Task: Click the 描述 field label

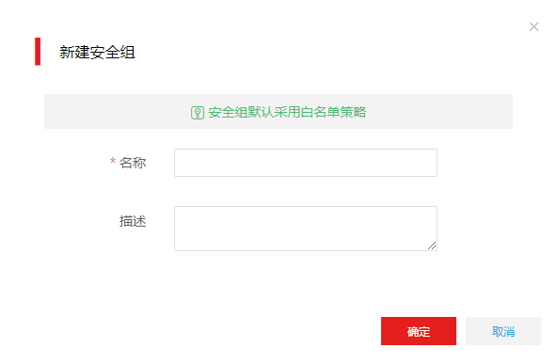Action: tap(133, 221)
